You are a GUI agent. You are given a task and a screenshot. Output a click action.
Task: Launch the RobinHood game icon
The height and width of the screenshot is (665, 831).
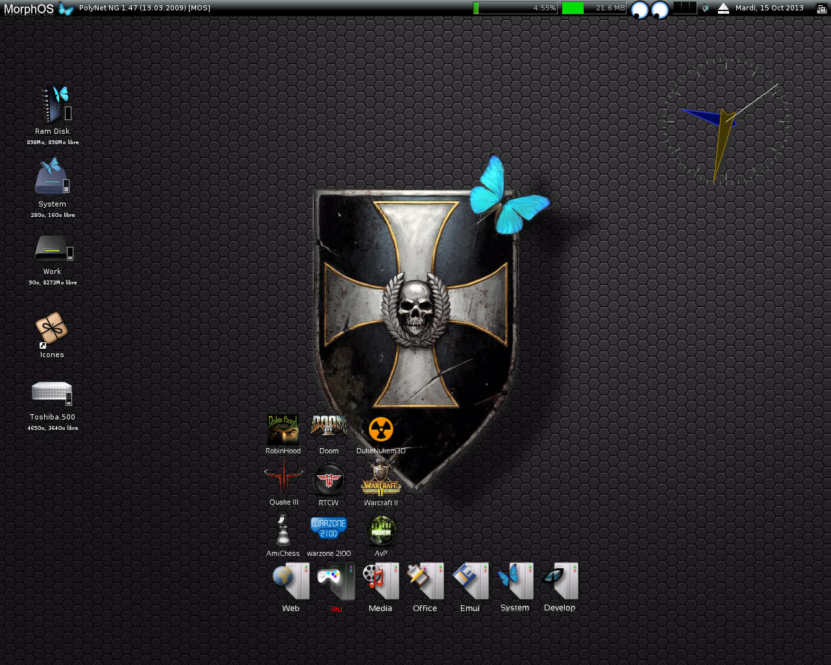tap(283, 429)
